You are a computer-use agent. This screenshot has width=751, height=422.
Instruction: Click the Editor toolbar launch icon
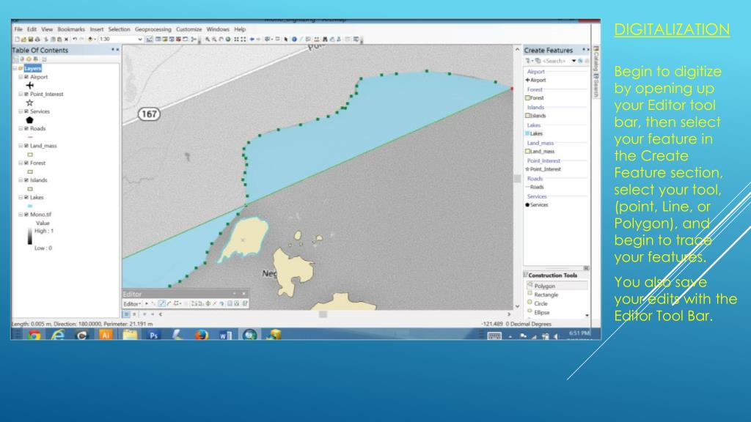[150, 40]
